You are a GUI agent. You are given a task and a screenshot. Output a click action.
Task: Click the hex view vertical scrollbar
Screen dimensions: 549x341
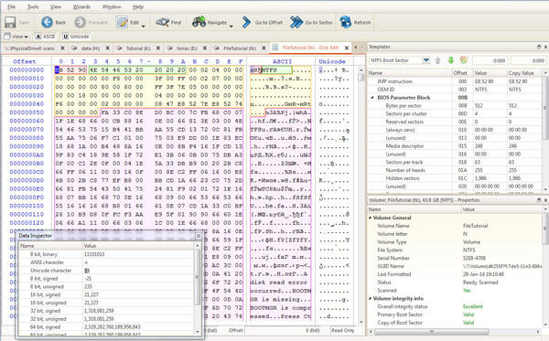click(x=361, y=196)
